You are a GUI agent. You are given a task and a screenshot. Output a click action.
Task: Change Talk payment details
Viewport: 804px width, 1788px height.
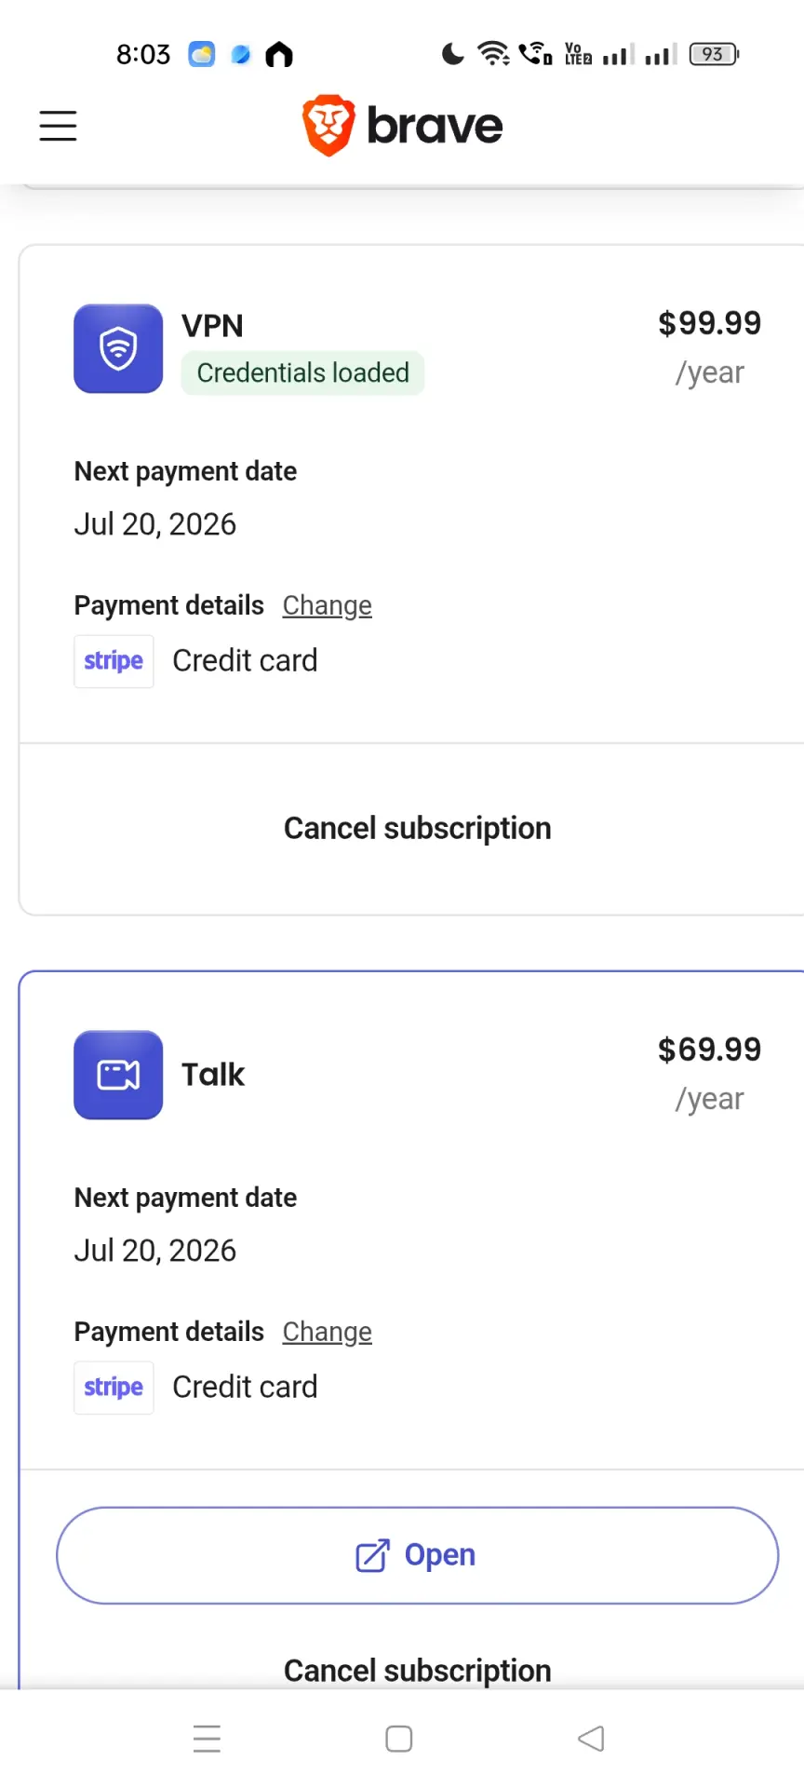click(328, 1332)
